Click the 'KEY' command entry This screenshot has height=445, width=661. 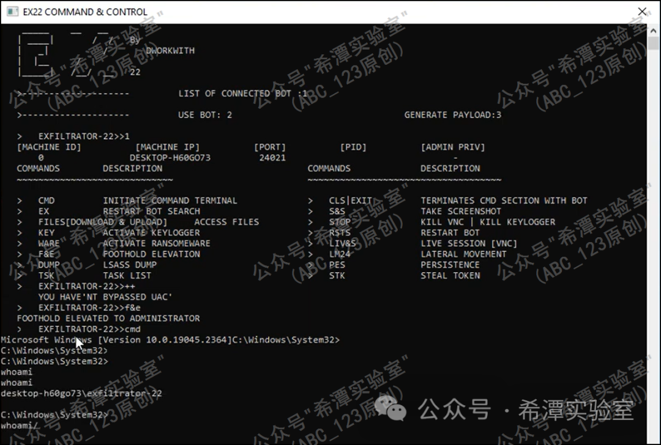click(x=47, y=233)
